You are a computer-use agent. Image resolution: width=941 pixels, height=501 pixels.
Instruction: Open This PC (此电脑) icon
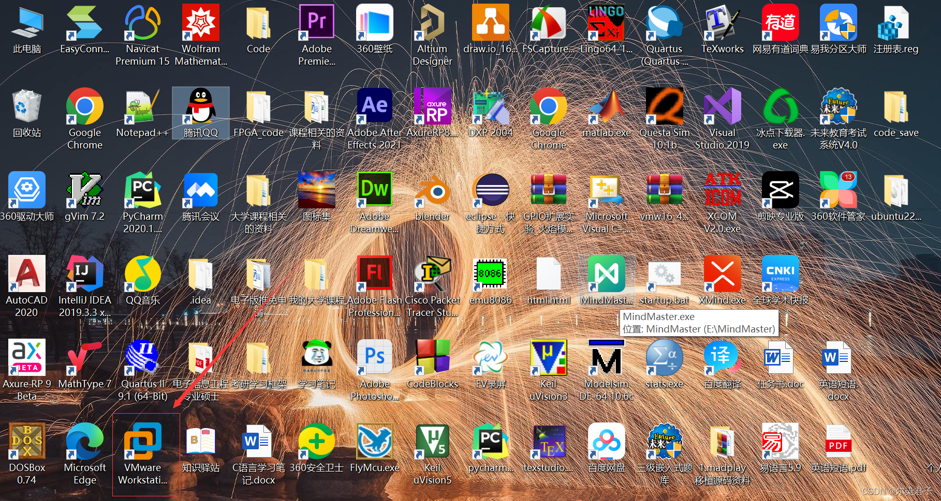click(x=27, y=22)
